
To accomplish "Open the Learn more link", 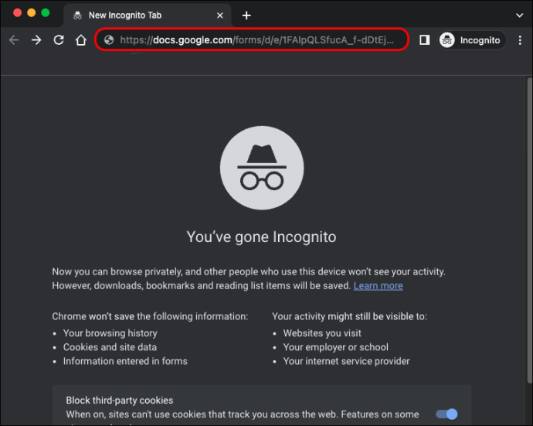I will pos(378,286).
